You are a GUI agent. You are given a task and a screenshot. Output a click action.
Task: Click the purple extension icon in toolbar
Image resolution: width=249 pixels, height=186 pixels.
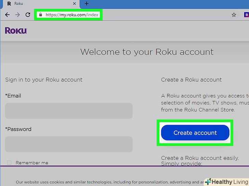[246, 15]
